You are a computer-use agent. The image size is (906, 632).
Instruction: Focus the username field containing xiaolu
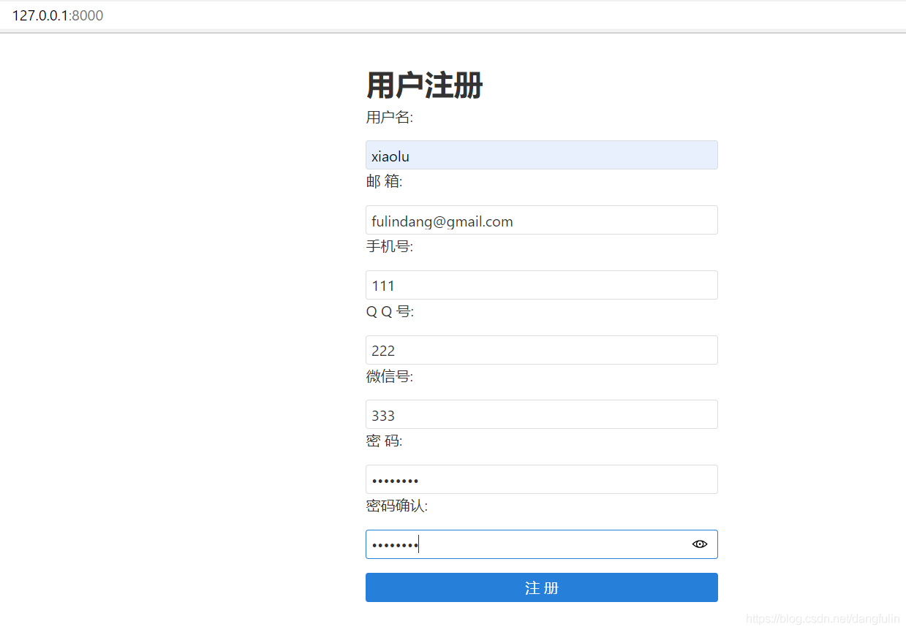541,156
